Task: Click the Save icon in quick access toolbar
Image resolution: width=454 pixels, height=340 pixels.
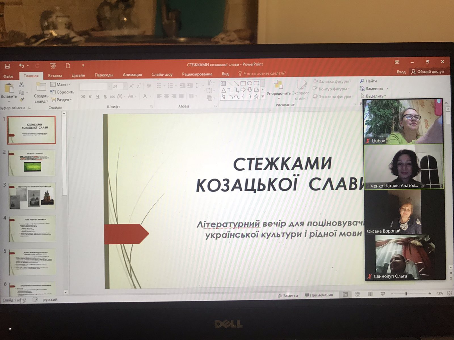Action: (x=7, y=66)
